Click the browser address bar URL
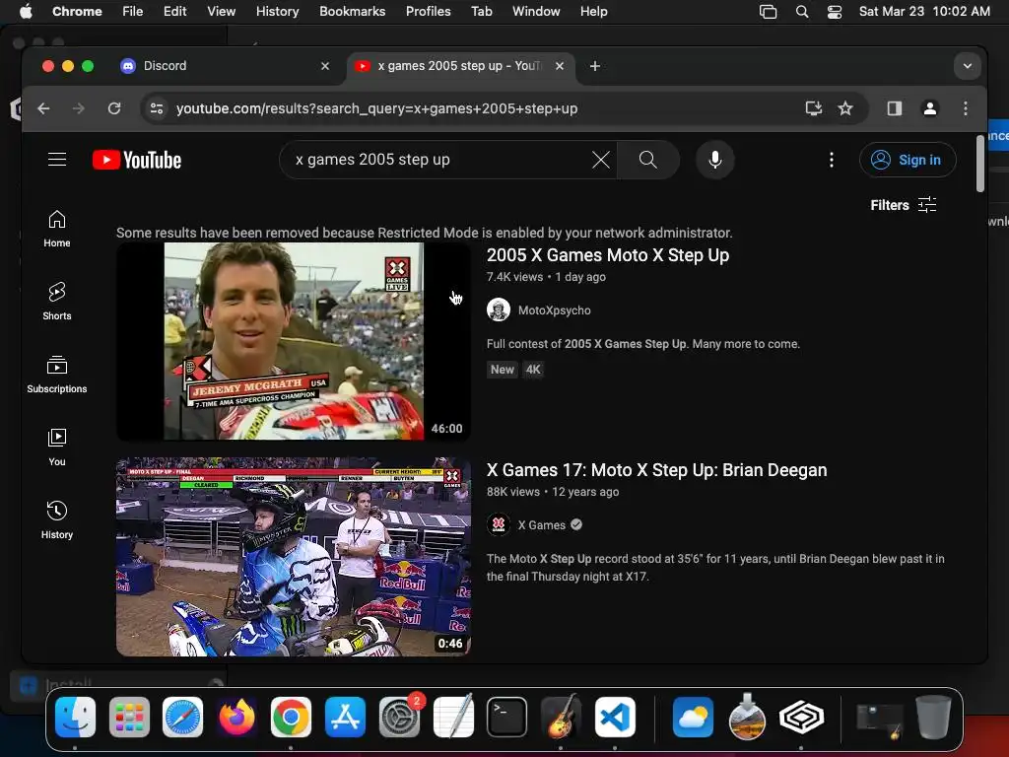 tap(376, 108)
